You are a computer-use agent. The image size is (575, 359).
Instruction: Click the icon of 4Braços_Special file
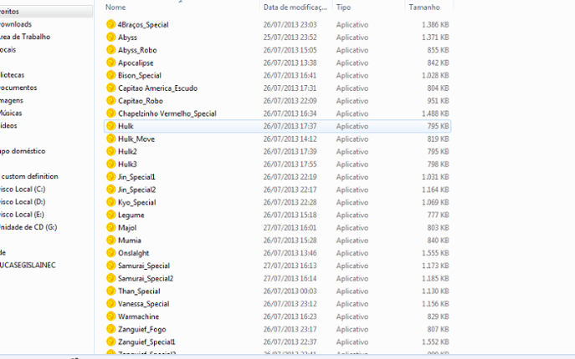coord(110,24)
